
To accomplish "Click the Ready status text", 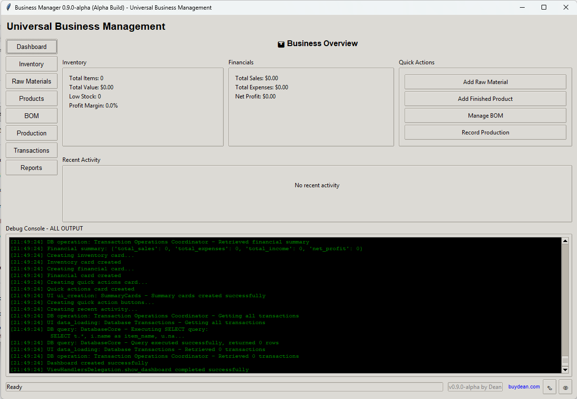I will 14,387.
